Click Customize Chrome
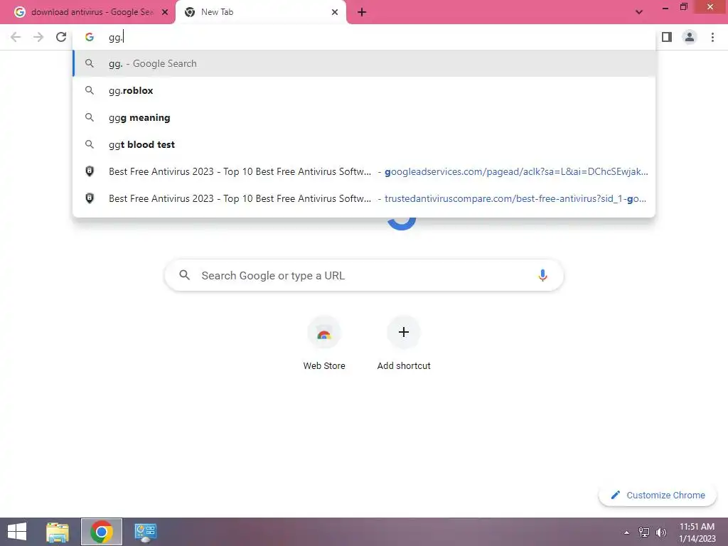The image size is (728, 546). [x=658, y=495]
